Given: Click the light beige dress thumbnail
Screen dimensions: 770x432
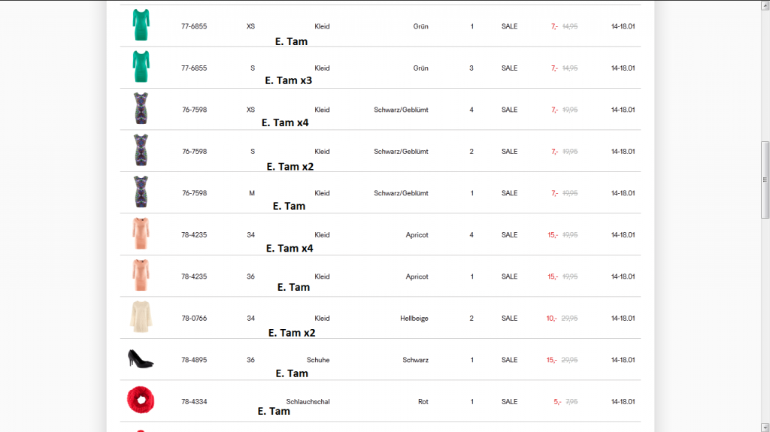Looking at the screenshot, I should [141, 317].
